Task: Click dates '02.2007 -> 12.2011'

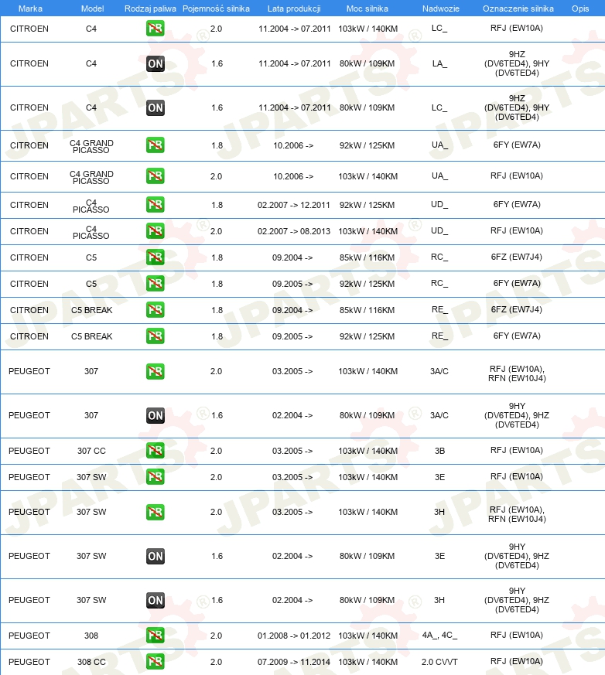Action: pyautogui.click(x=294, y=206)
